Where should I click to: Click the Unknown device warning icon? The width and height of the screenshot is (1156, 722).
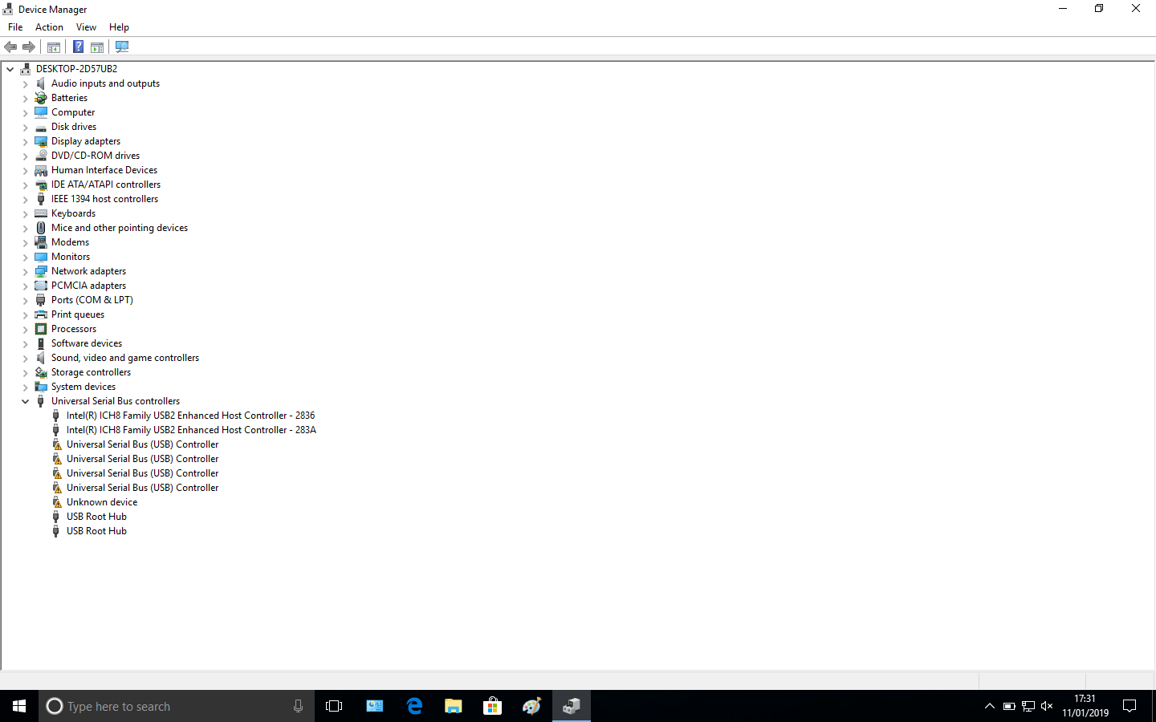[x=56, y=502]
